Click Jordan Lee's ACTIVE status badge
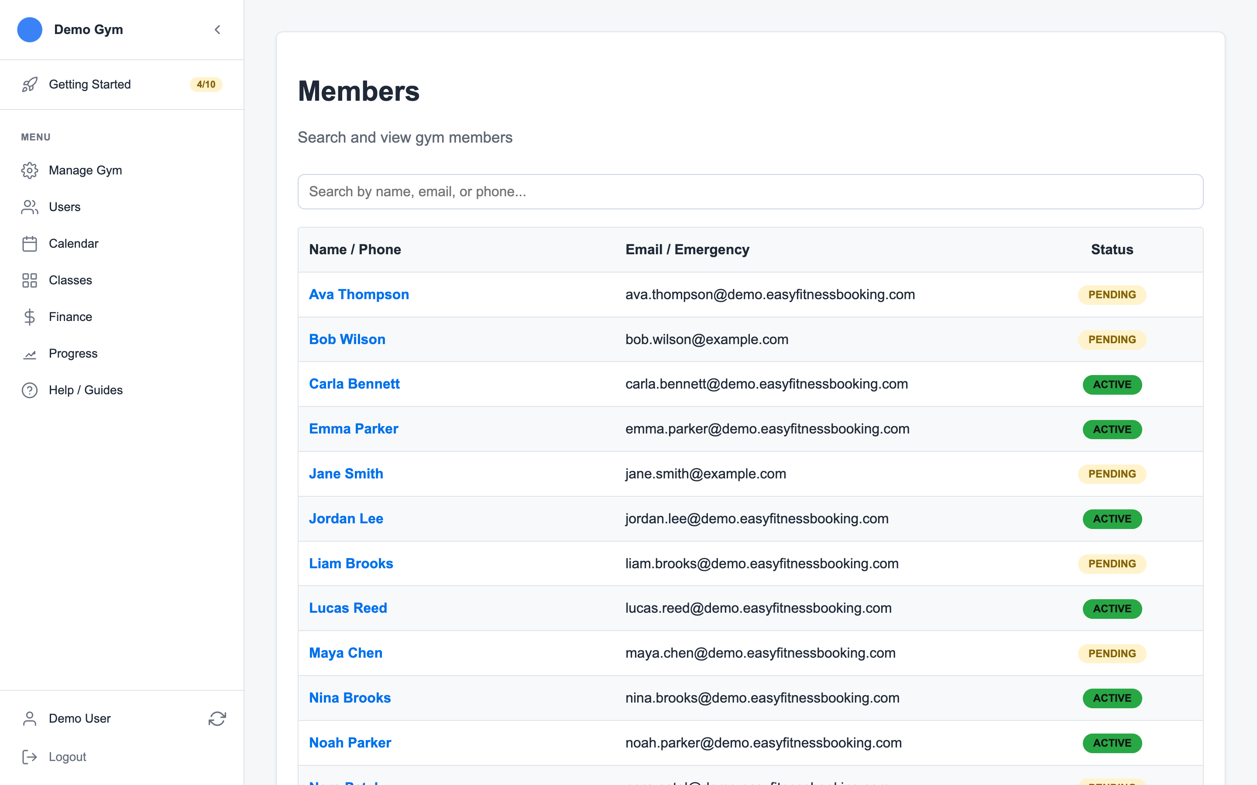The width and height of the screenshot is (1257, 785). coord(1112,519)
